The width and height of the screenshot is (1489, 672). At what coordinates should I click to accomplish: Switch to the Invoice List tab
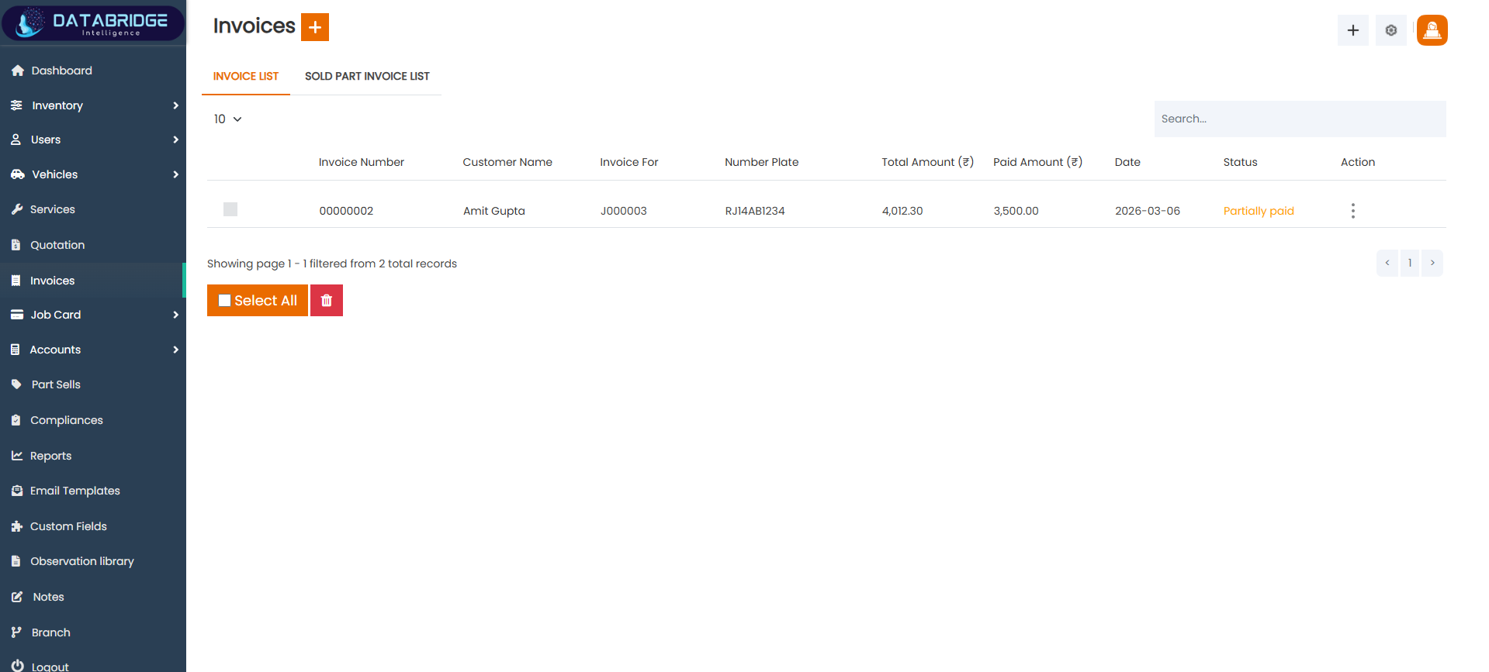coord(246,76)
